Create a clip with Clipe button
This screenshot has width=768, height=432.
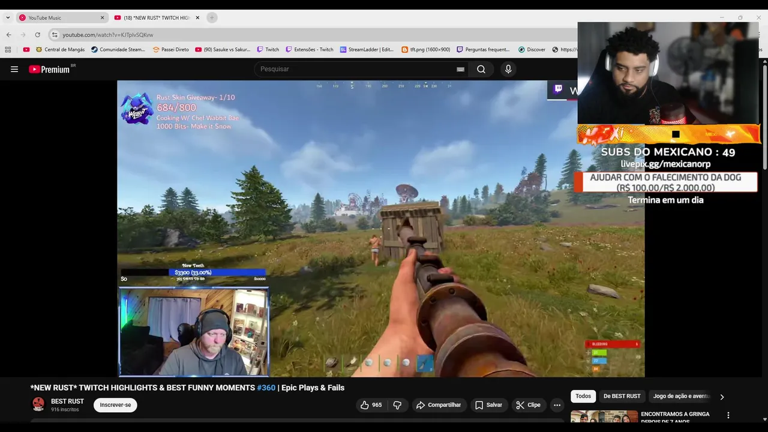tap(528, 405)
